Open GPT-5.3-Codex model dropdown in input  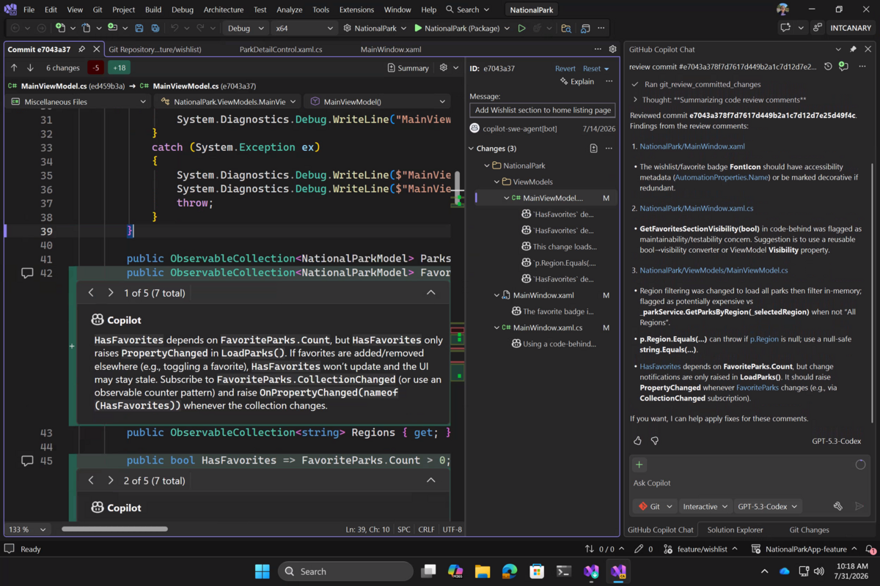click(768, 506)
